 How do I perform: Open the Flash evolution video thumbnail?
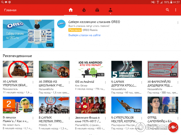pos(90,105)
